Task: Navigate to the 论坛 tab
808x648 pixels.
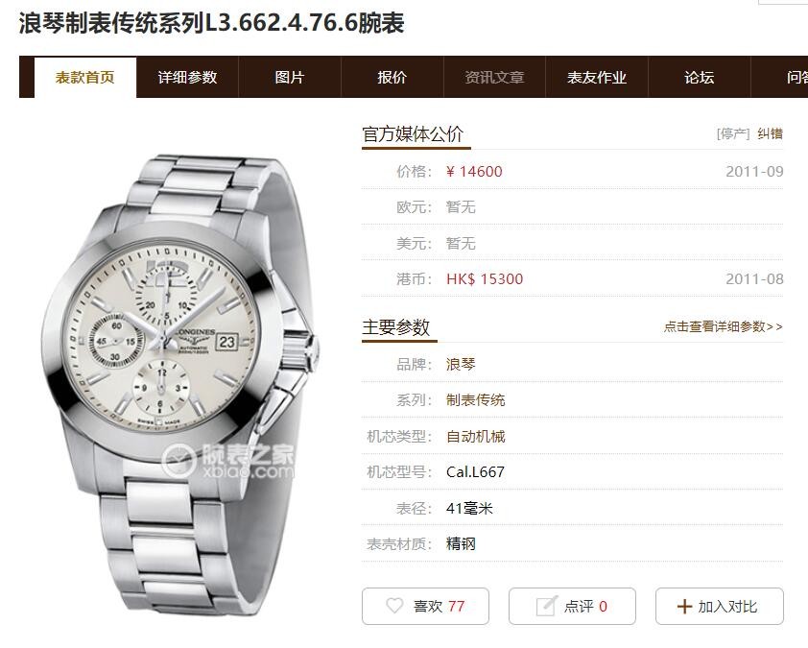Action: 700,78
